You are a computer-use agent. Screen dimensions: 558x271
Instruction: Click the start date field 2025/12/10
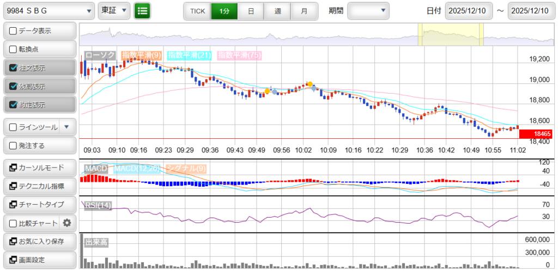[469, 11]
